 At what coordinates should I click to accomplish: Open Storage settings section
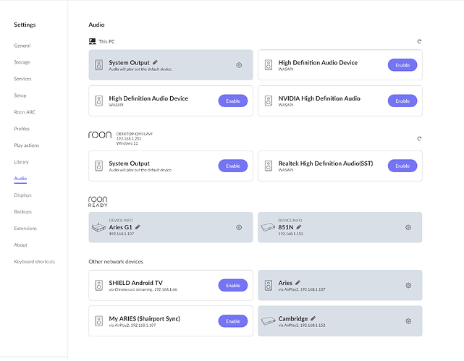point(22,62)
